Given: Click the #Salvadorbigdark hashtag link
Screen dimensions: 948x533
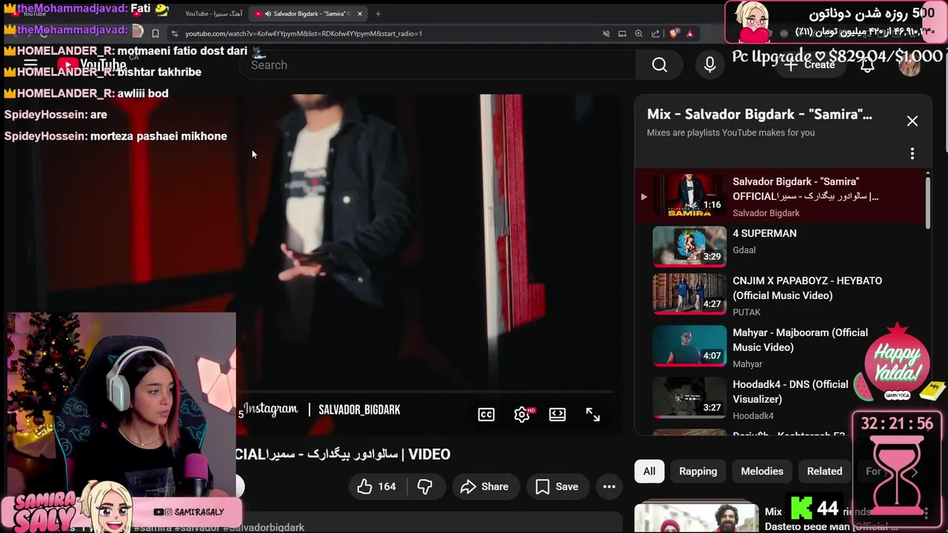Looking at the screenshot, I should tap(262, 527).
